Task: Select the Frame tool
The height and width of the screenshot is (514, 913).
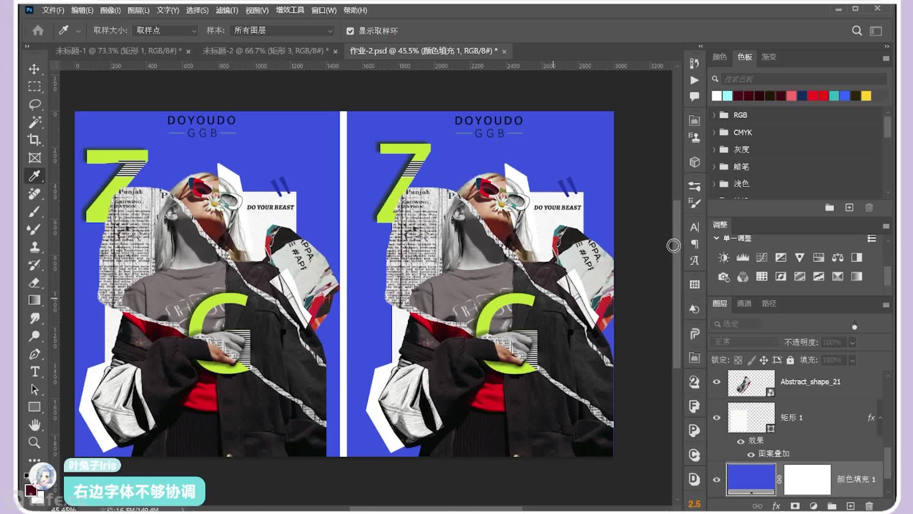Action: click(x=34, y=158)
